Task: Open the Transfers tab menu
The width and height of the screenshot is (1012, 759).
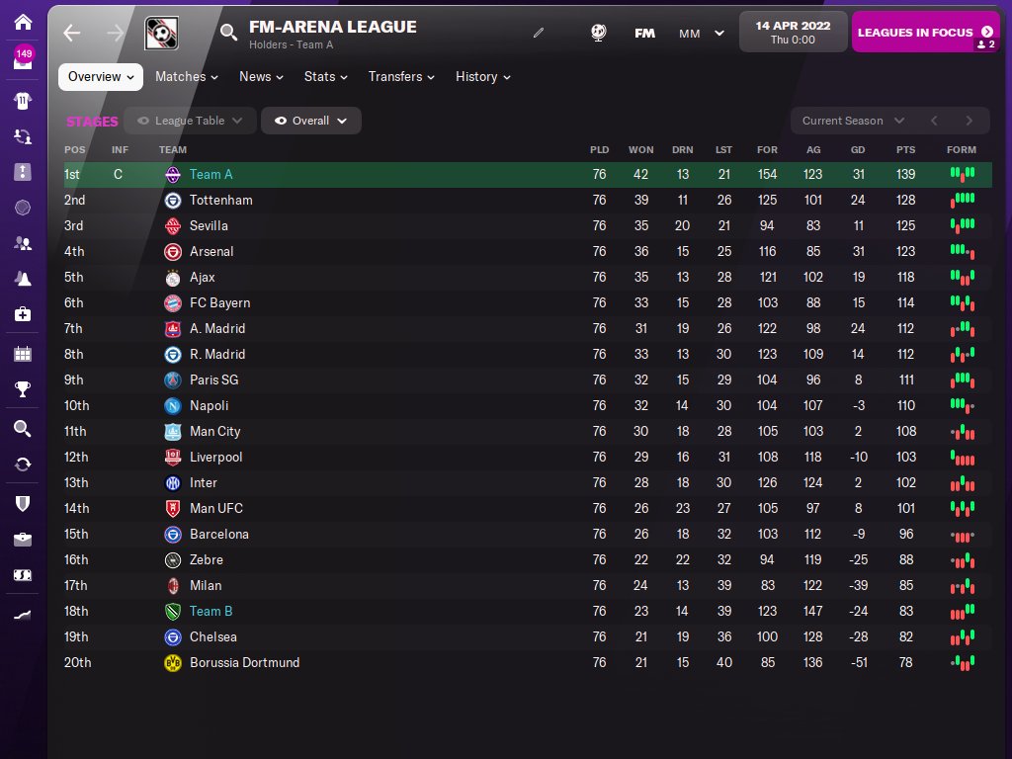Action: coord(401,77)
